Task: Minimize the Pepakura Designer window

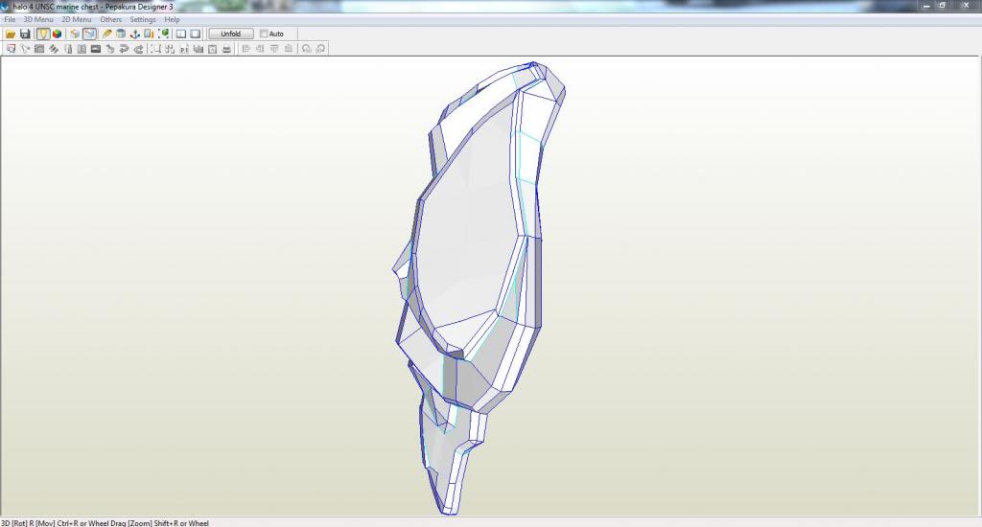Action: coord(926,6)
